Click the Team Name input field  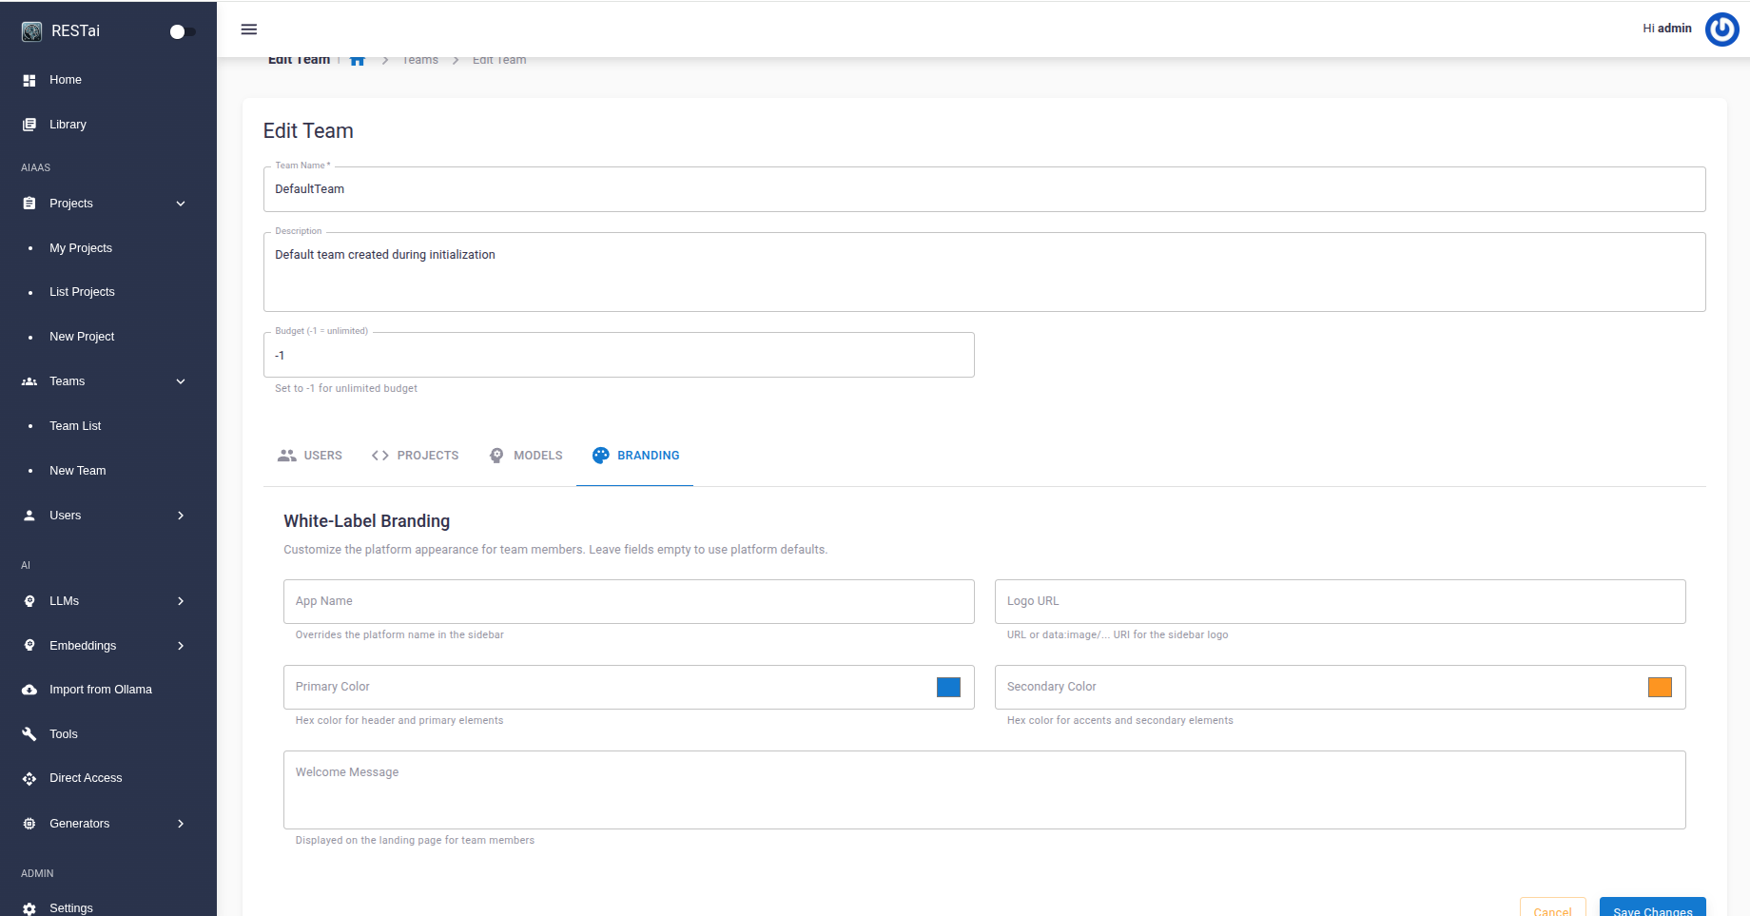[984, 189]
